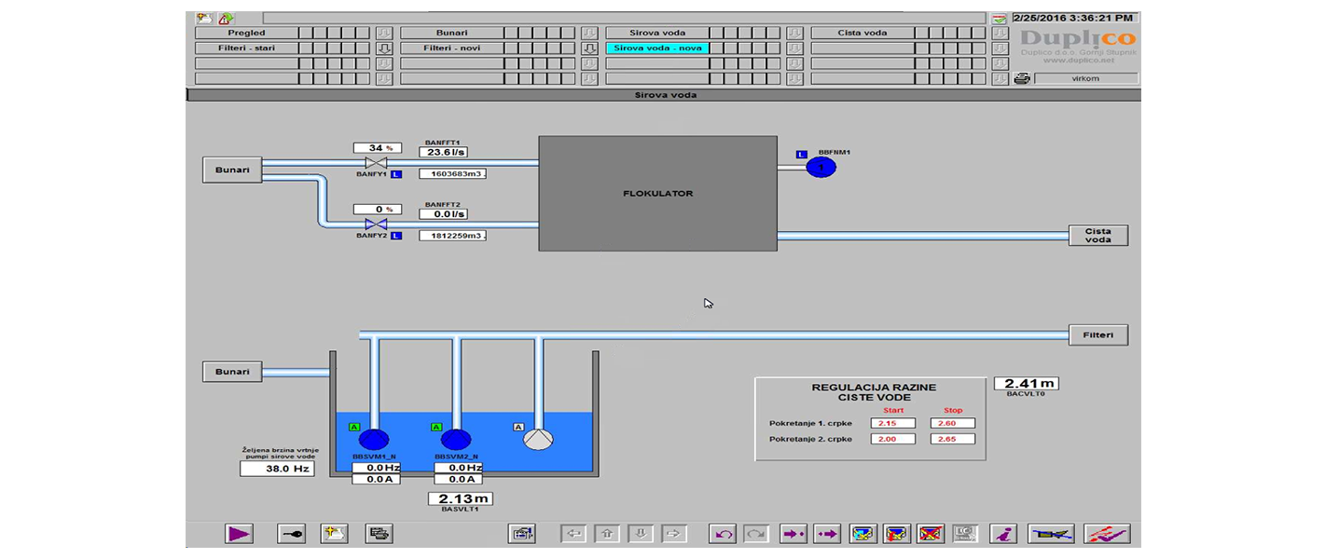Click the sticky note icon in bottom toolbar
This screenshot has height=559, width=1325.
tap(335, 534)
